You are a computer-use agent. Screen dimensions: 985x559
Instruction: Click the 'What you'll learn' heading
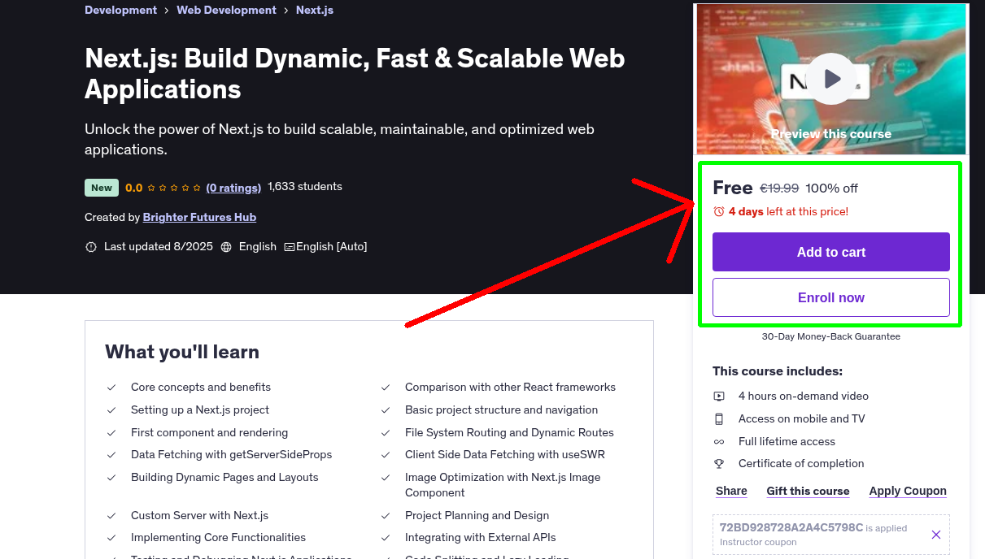tap(182, 352)
